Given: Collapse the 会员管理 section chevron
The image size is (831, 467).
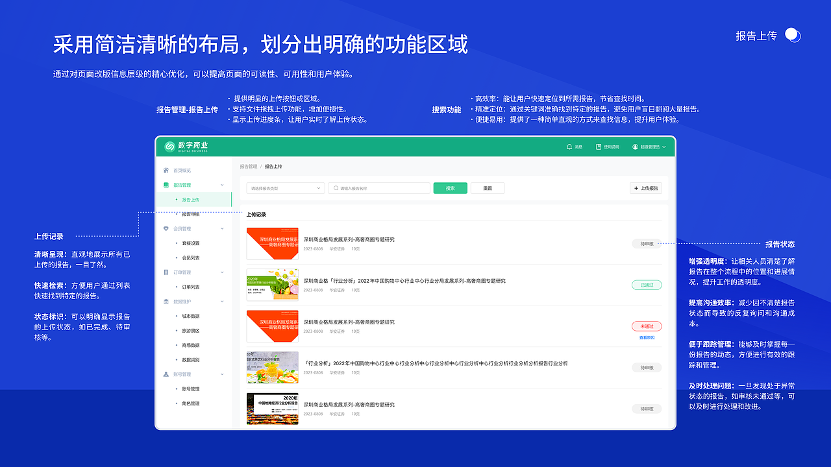Looking at the screenshot, I should [x=221, y=229].
